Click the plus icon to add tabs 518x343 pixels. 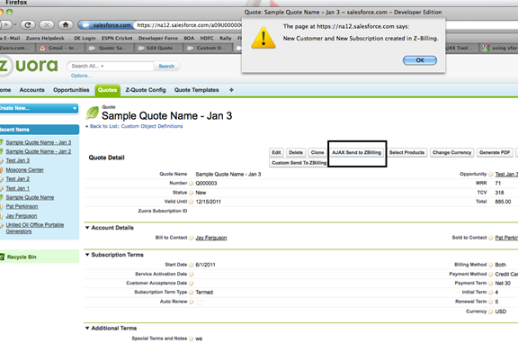[231, 90]
